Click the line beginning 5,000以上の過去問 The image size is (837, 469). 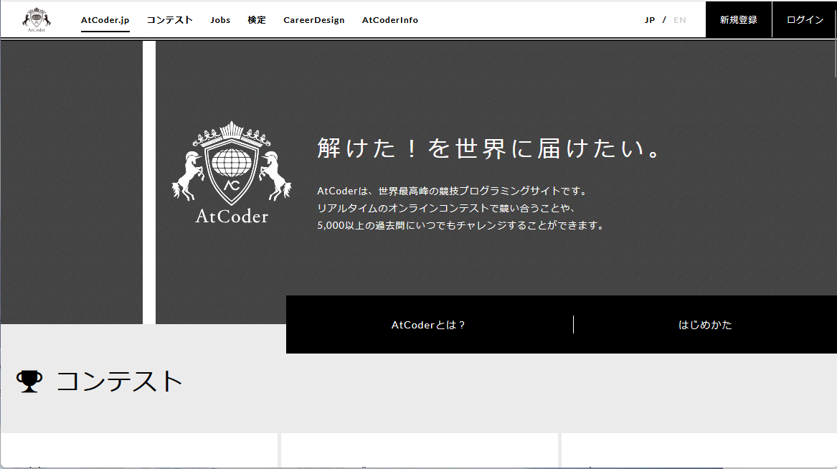[462, 225]
